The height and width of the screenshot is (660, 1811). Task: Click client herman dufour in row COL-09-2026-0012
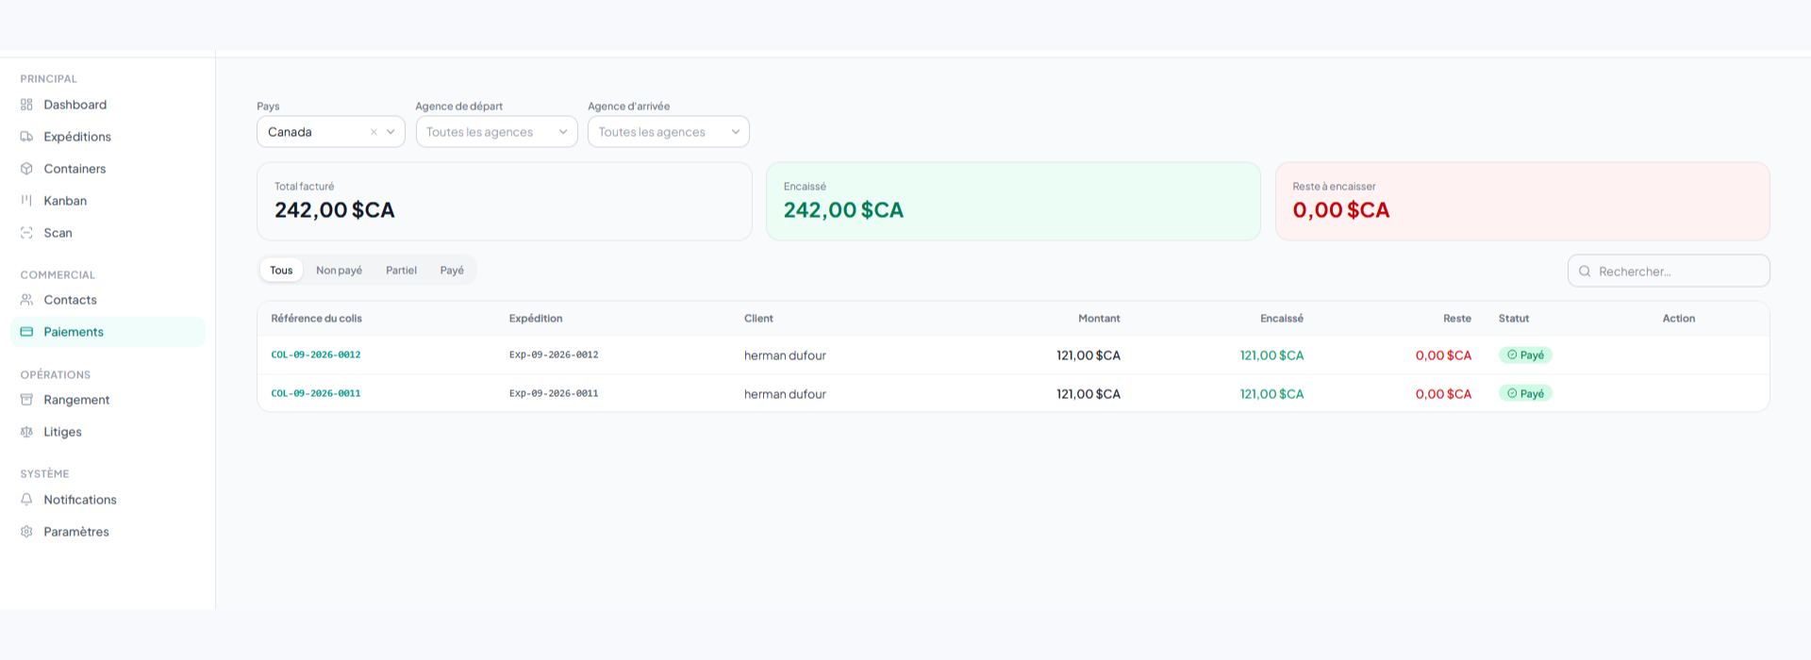tap(785, 355)
